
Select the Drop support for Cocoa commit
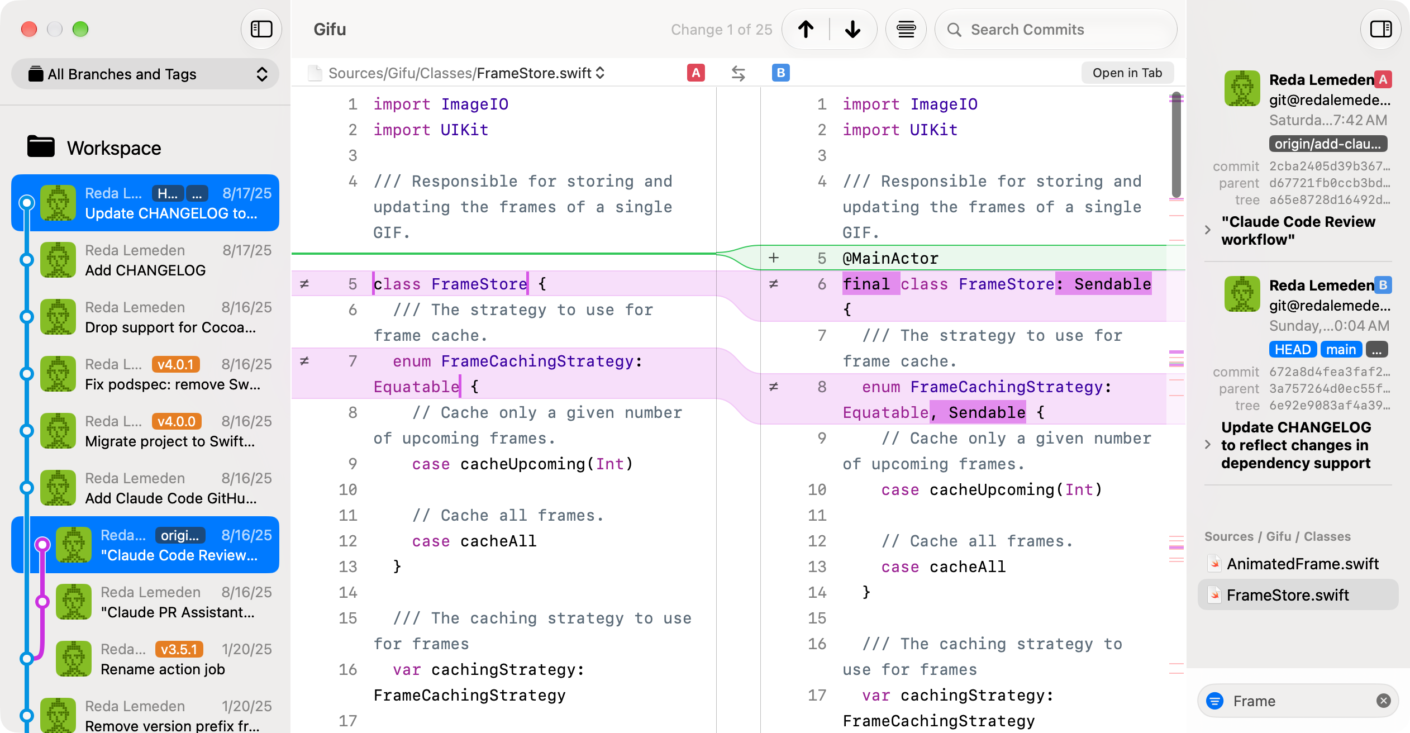coord(145,317)
